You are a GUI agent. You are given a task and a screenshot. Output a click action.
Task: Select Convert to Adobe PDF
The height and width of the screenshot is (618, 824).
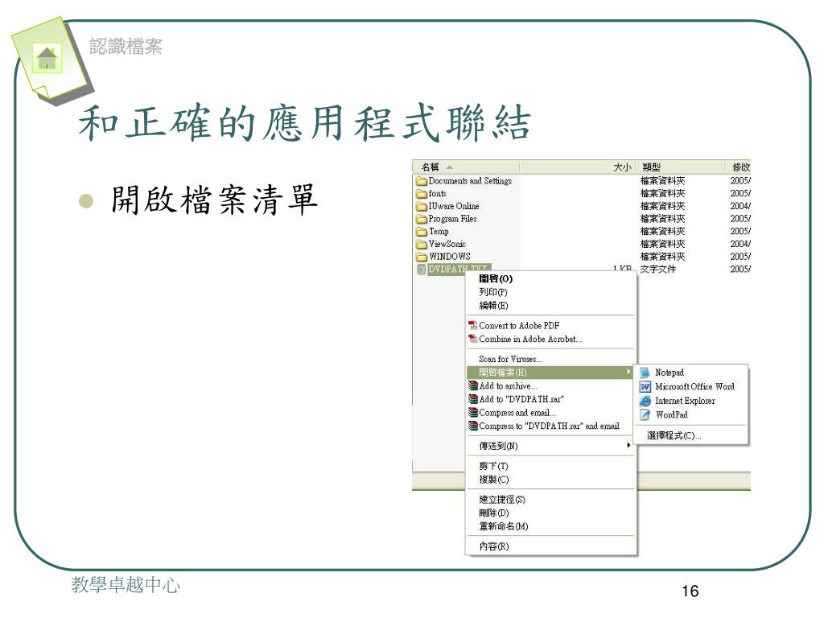(550, 326)
